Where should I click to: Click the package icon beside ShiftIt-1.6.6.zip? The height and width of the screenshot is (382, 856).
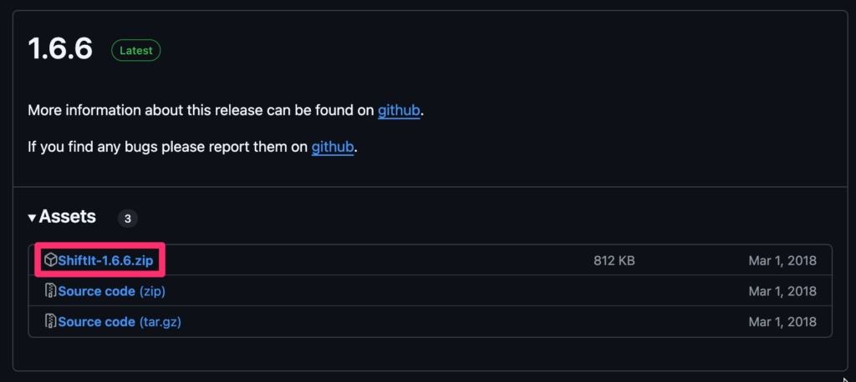coord(50,260)
